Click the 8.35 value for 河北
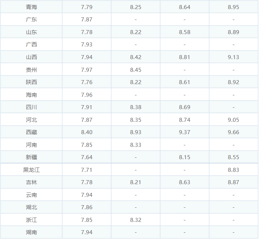The height and width of the screenshot is (240, 259). (x=136, y=120)
